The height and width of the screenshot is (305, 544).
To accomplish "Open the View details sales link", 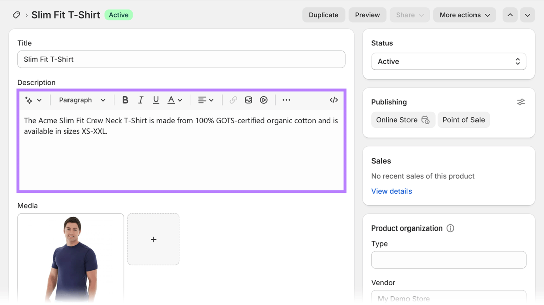I will click(x=391, y=191).
